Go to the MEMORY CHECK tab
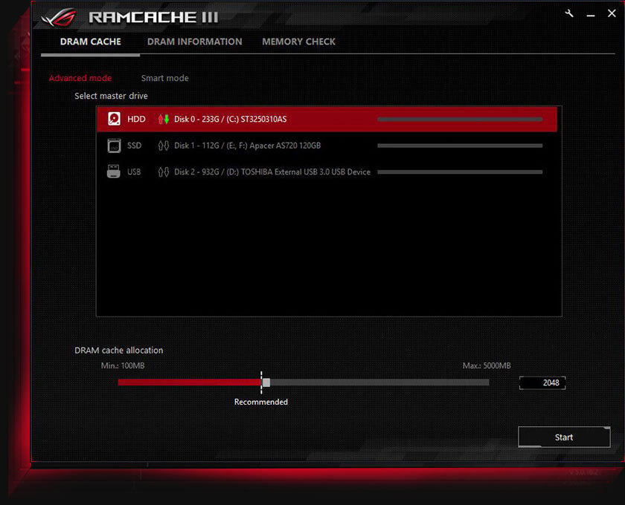 click(298, 42)
